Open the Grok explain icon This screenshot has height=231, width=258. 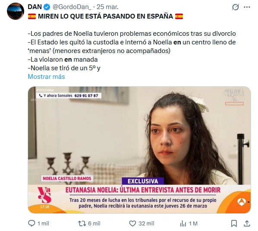pyautogui.click(x=236, y=7)
